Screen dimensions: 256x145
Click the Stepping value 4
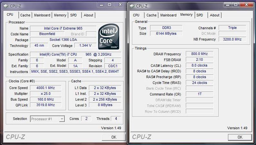click(113, 60)
